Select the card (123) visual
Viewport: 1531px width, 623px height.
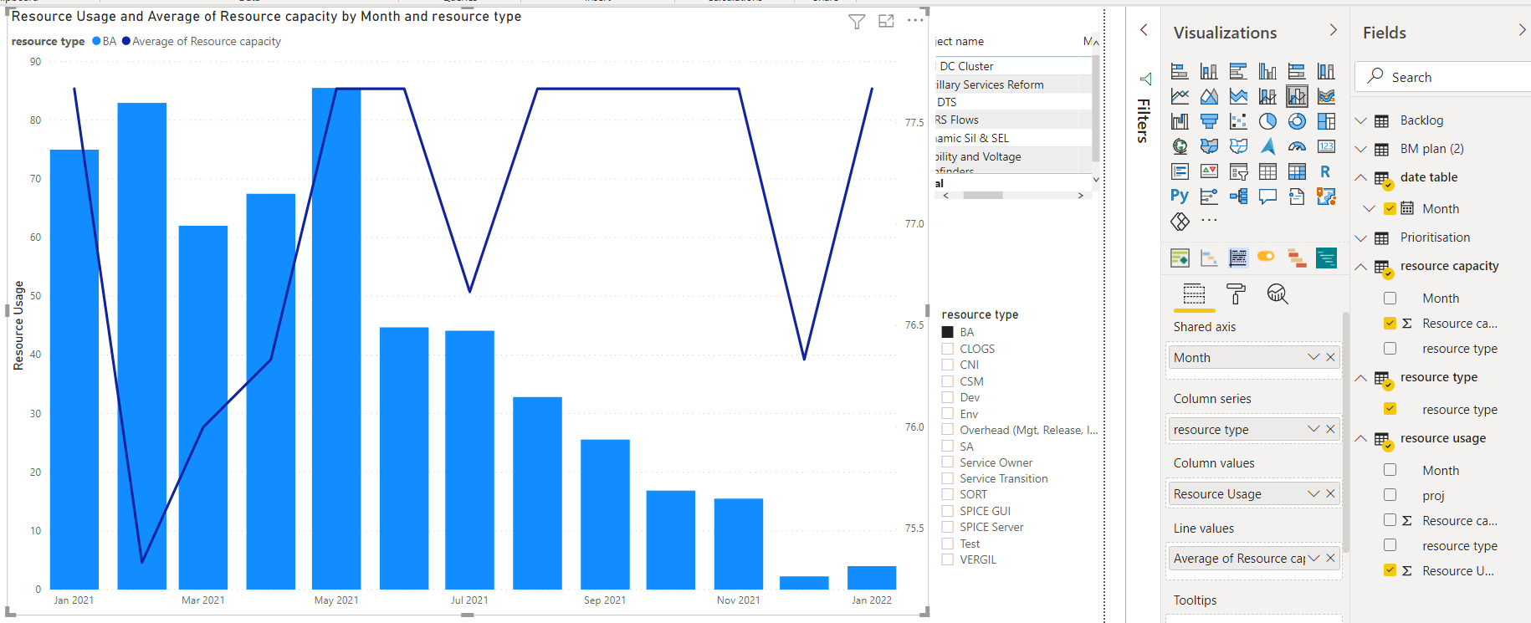pyautogui.click(x=1326, y=146)
